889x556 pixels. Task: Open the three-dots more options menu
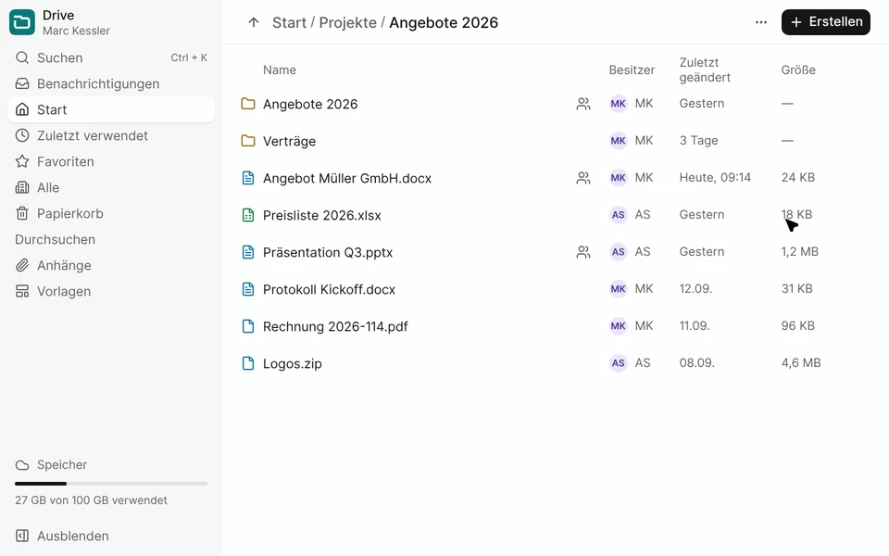click(x=761, y=22)
